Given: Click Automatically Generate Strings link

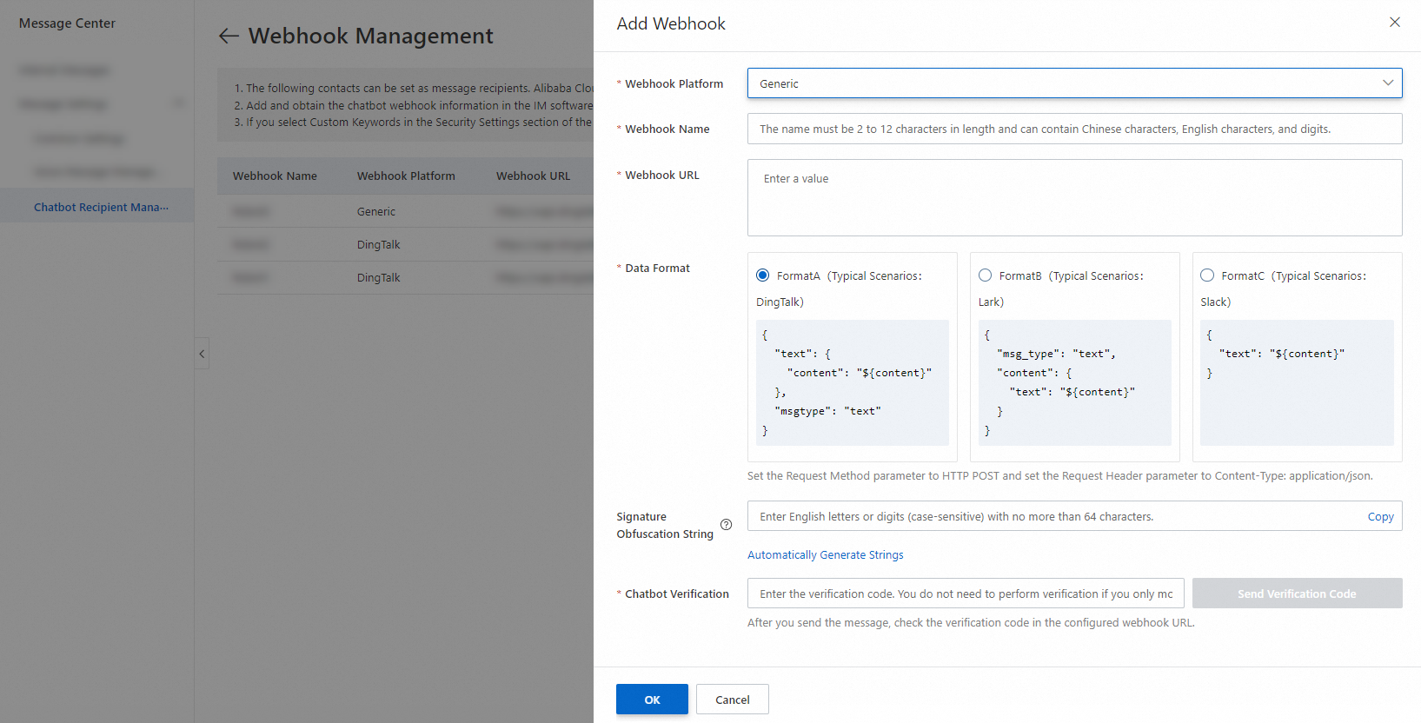Looking at the screenshot, I should (x=826, y=554).
